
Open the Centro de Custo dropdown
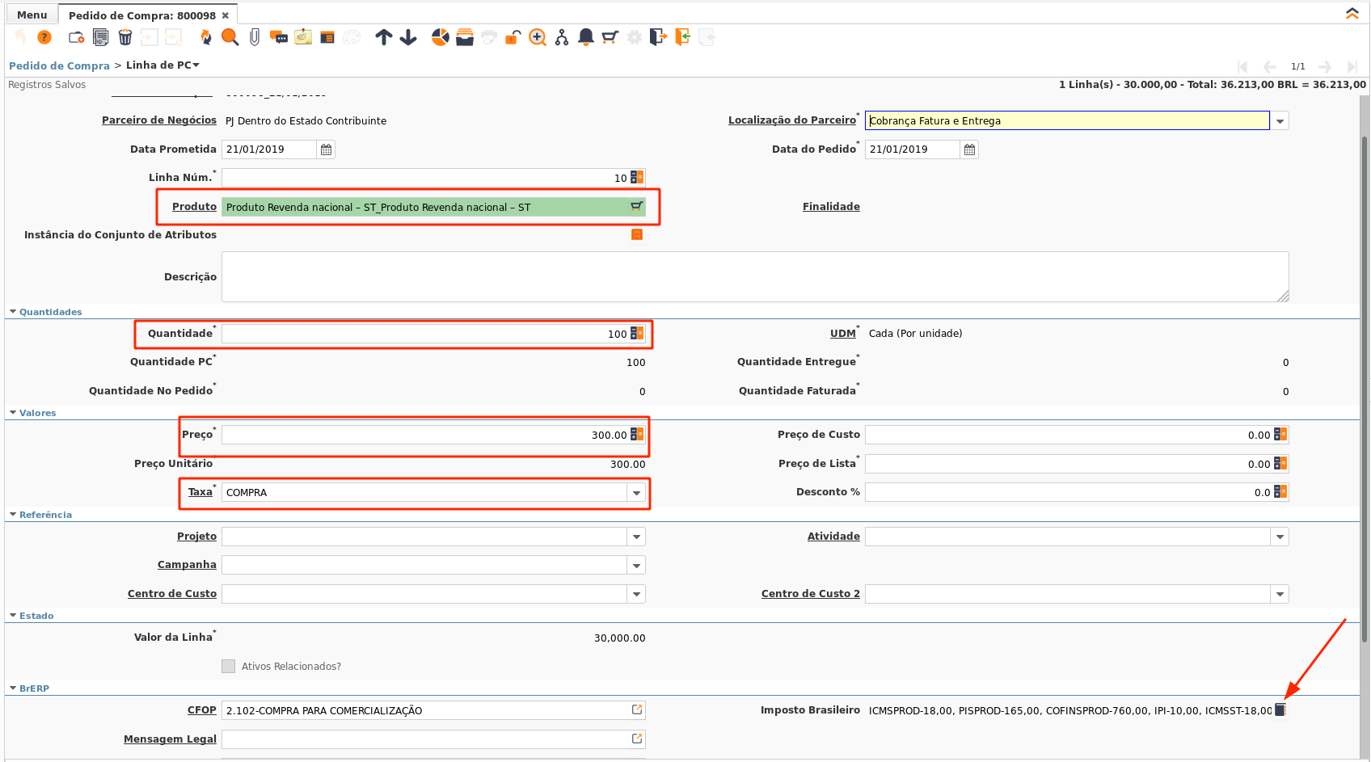pyautogui.click(x=637, y=595)
